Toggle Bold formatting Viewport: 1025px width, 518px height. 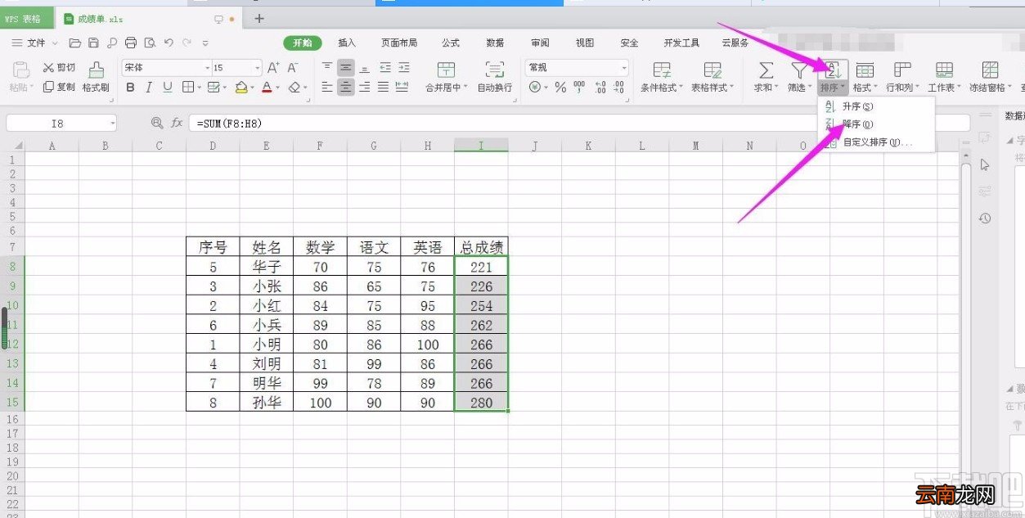click(131, 87)
